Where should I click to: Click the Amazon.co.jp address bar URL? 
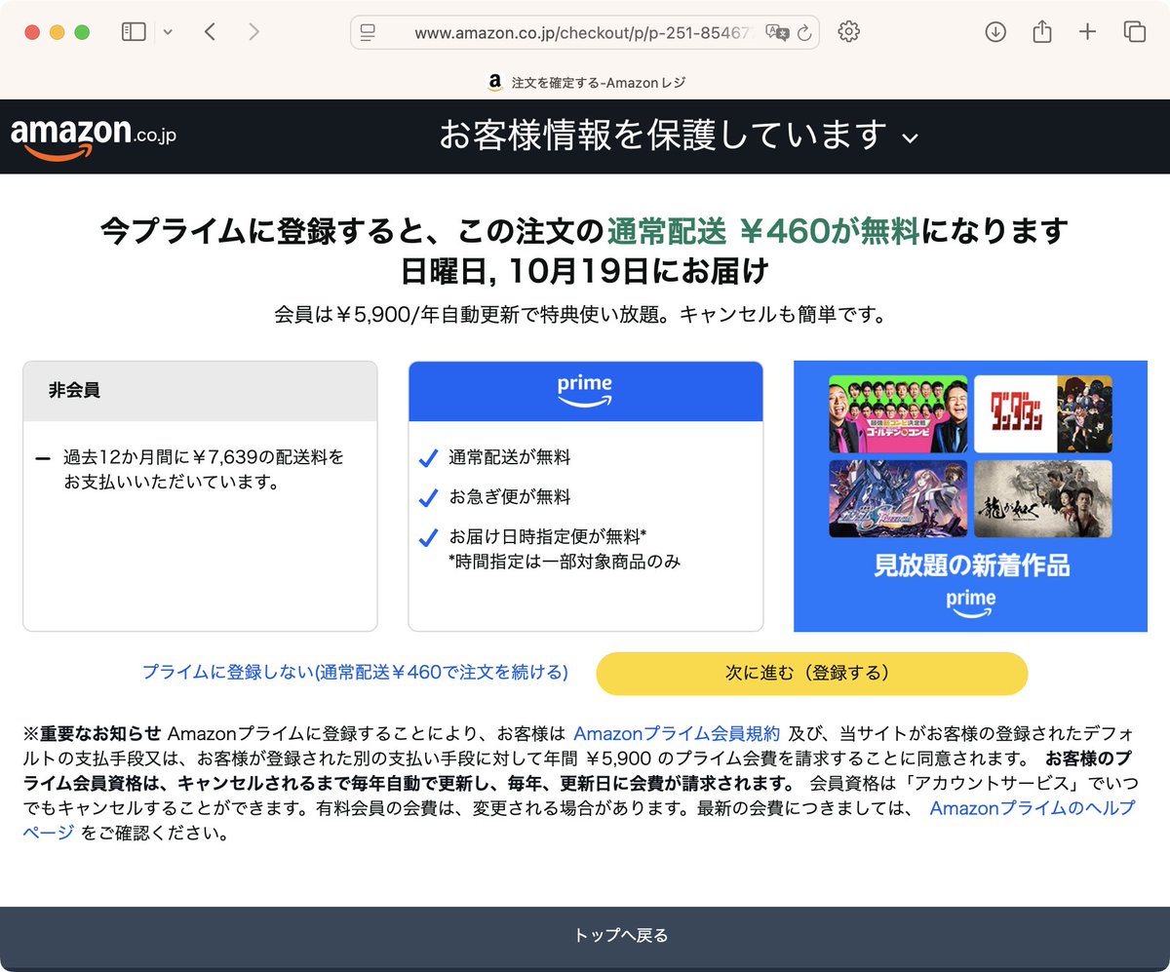click(x=586, y=32)
